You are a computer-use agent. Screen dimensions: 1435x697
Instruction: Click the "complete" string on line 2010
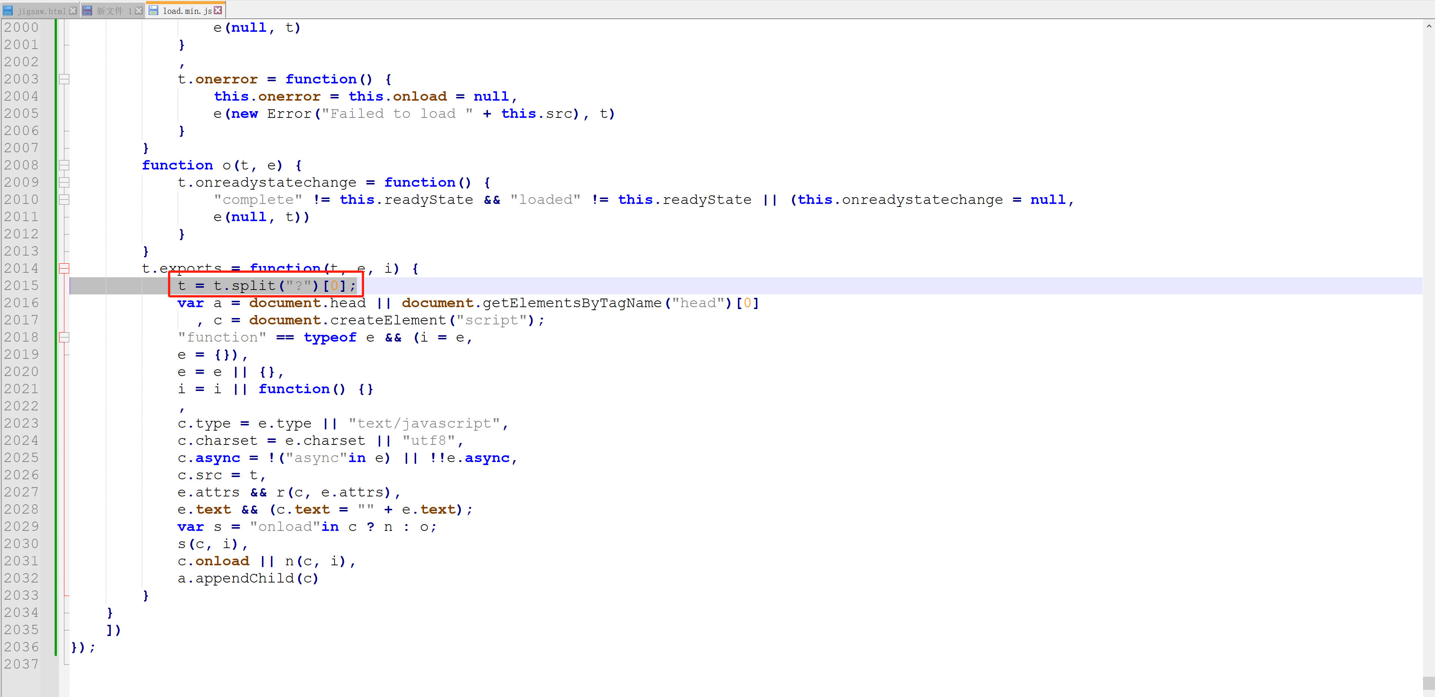[x=258, y=199]
